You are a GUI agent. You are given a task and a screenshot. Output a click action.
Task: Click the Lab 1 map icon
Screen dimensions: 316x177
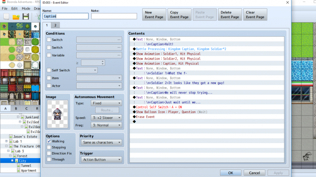[11, 142]
